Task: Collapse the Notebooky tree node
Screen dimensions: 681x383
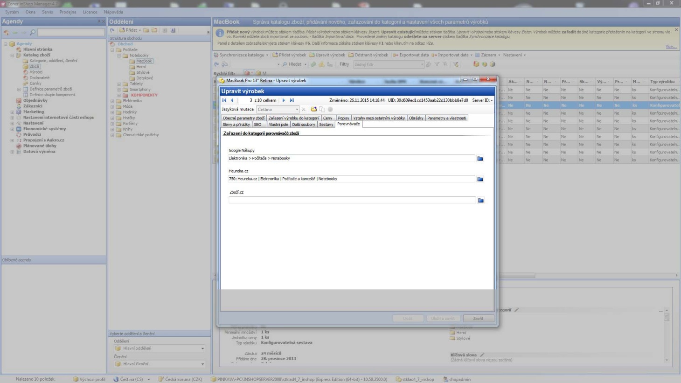Action: click(119, 56)
